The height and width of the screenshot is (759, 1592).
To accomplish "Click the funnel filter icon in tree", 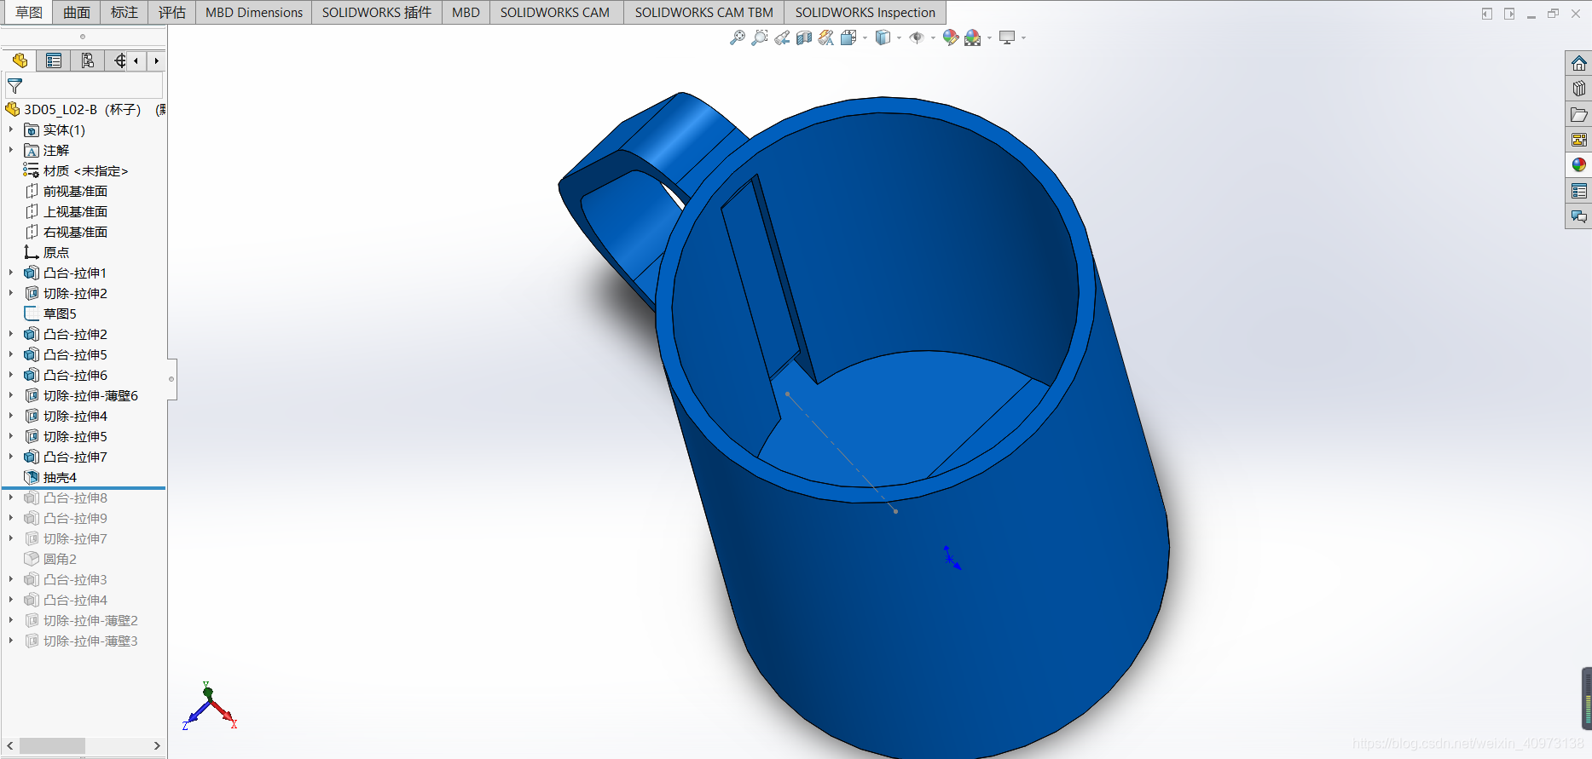I will (x=14, y=86).
